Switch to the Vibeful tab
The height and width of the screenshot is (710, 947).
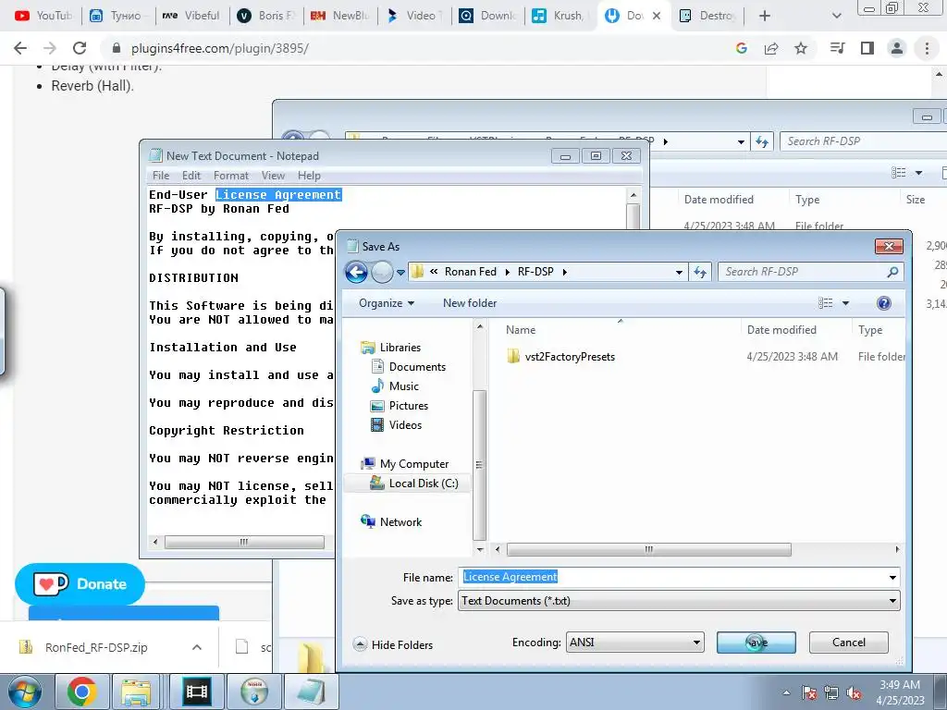[191, 16]
